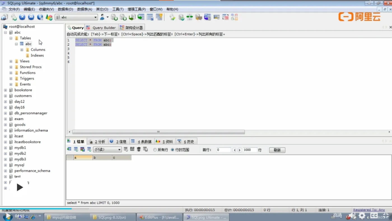Select the Indexes folder
The height and width of the screenshot is (221, 392).
[x=37, y=56]
